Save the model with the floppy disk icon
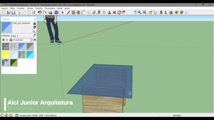 (13, 13)
